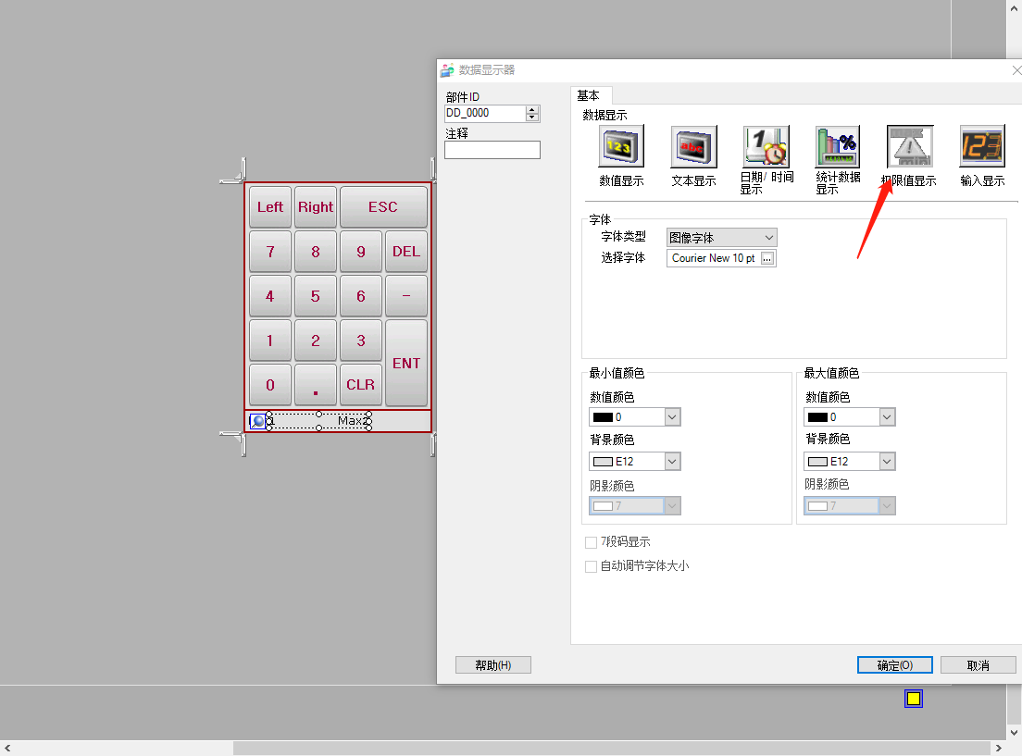Switch to the 基本 tab
The height and width of the screenshot is (756, 1022).
(588, 95)
